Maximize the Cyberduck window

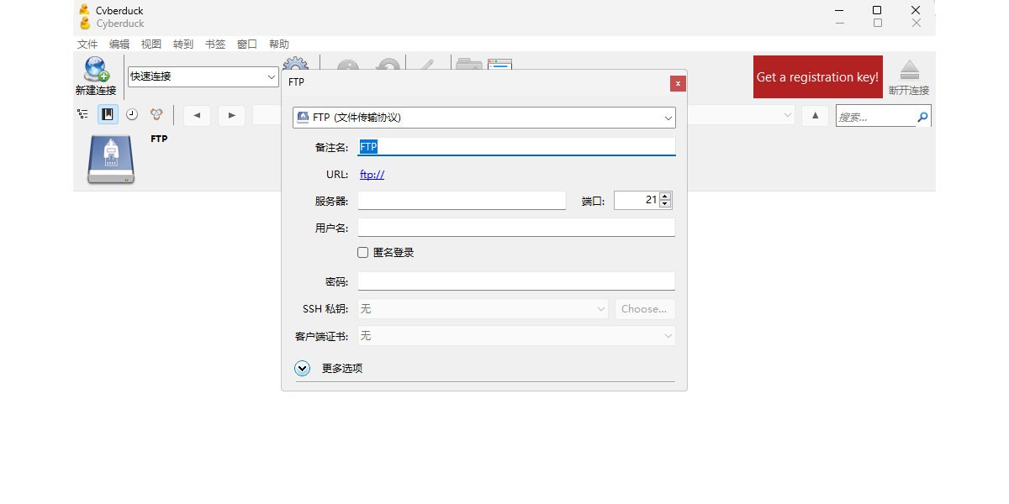point(877,10)
